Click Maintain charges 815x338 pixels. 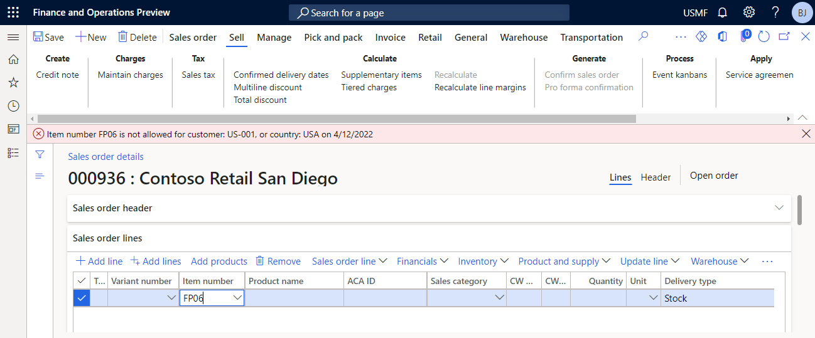click(130, 75)
